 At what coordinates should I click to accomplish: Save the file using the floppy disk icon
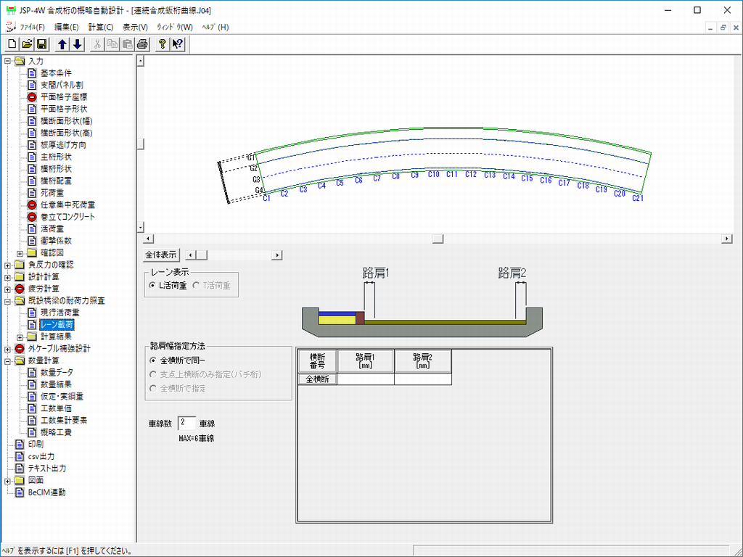41,44
